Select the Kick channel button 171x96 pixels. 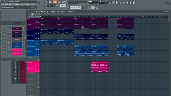17,29
